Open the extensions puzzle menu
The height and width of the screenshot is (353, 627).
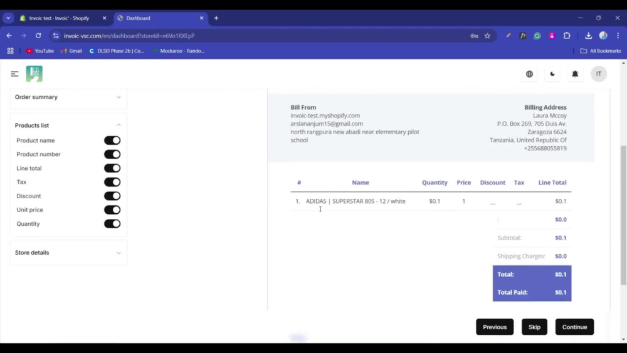coord(567,36)
